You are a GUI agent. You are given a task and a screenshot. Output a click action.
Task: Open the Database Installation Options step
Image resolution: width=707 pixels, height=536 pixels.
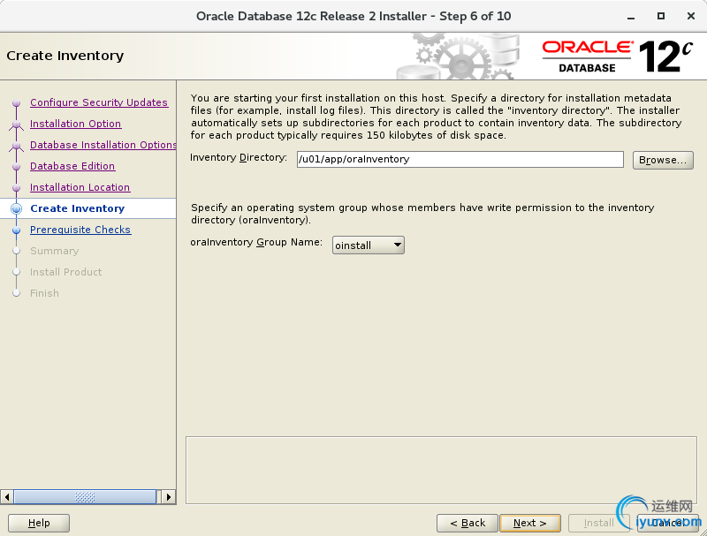click(103, 145)
